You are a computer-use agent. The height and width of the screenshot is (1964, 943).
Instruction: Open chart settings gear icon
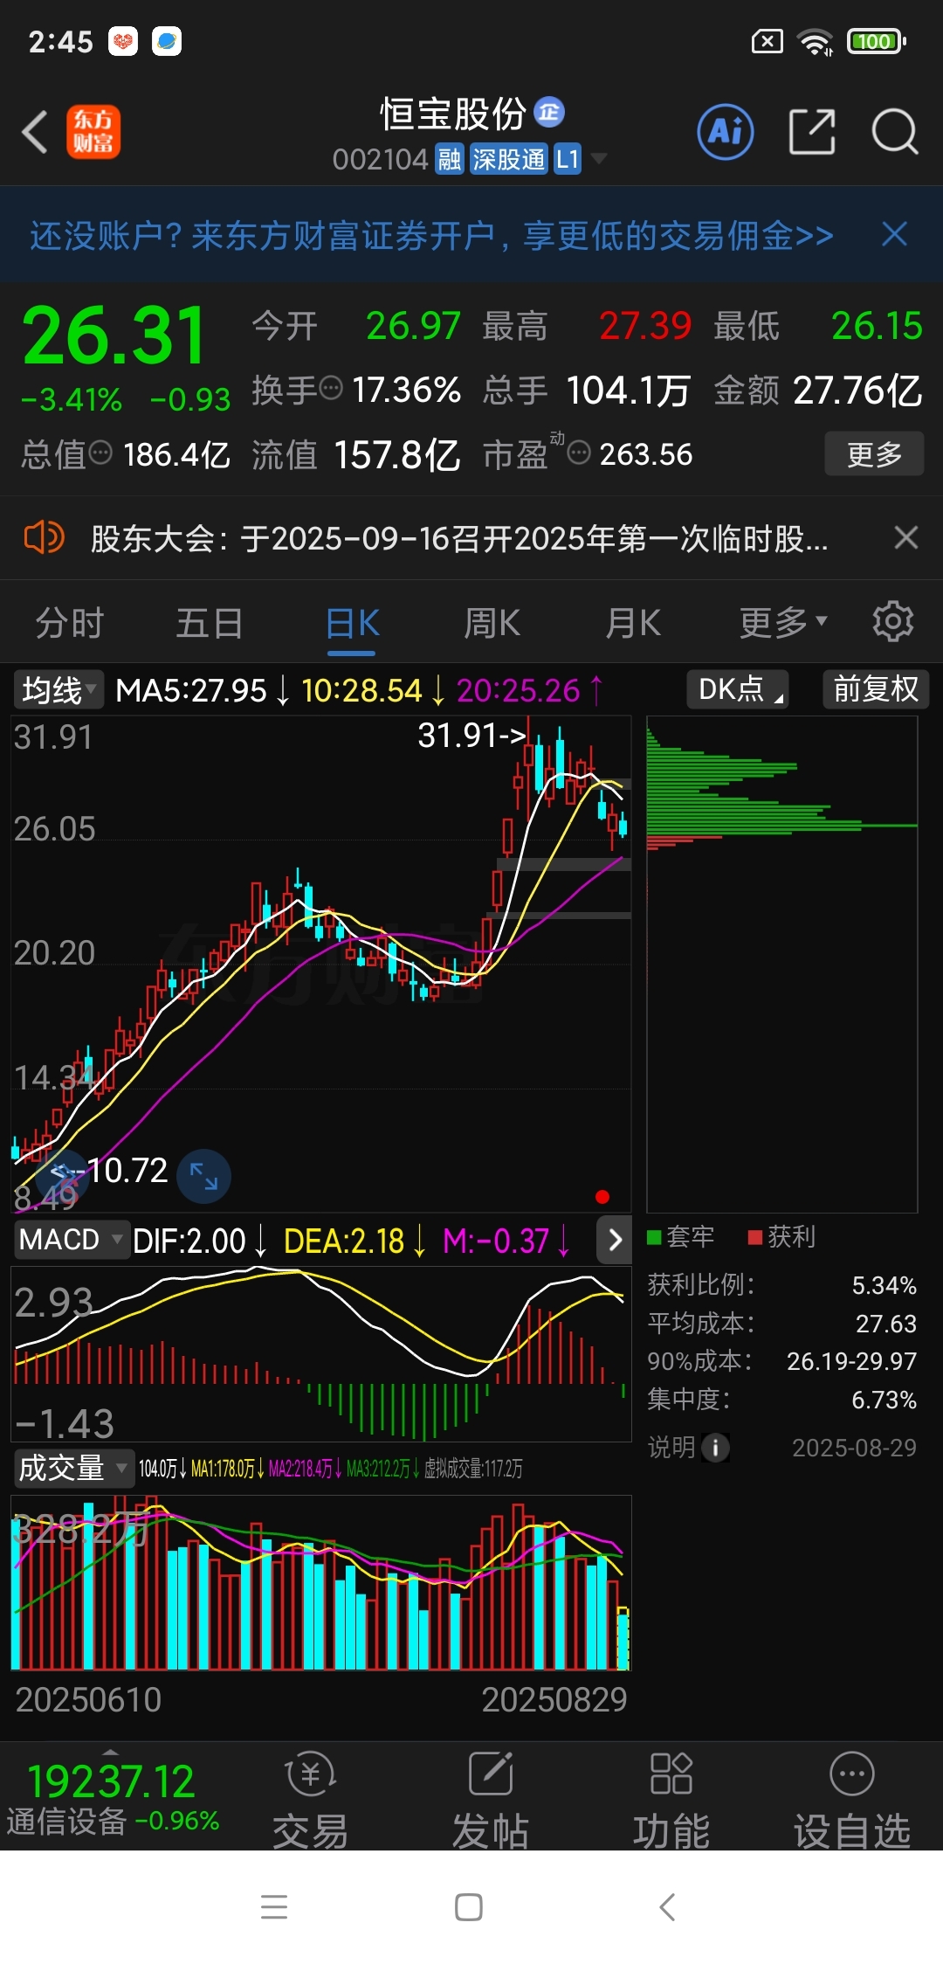[892, 621]
